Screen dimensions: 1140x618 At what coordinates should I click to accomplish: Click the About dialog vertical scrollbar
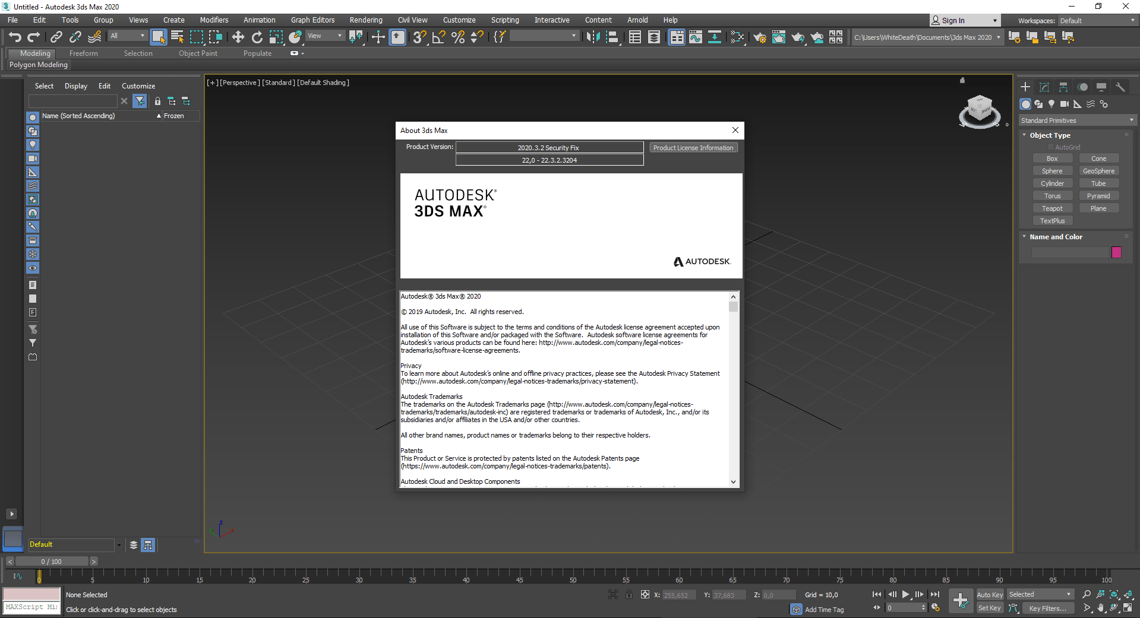pos(734,389)
